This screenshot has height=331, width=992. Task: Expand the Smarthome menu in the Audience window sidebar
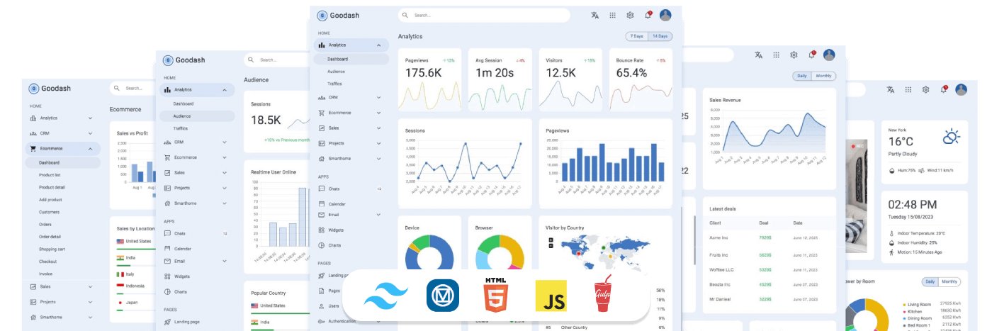click(x=224, y=203)
